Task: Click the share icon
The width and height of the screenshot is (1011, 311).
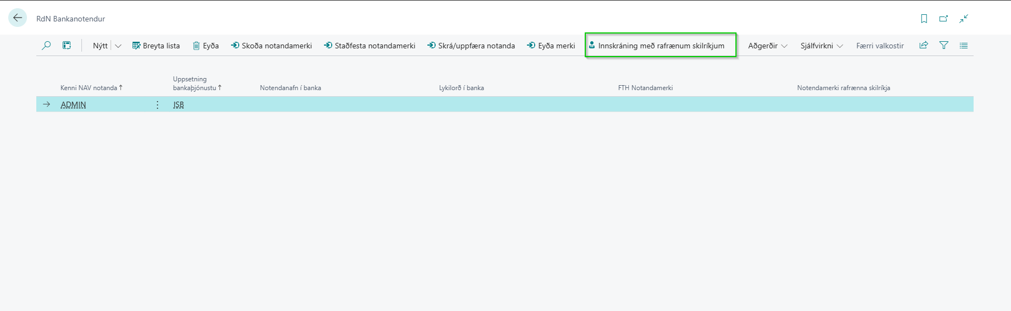Action: click(x=924, y=46)
